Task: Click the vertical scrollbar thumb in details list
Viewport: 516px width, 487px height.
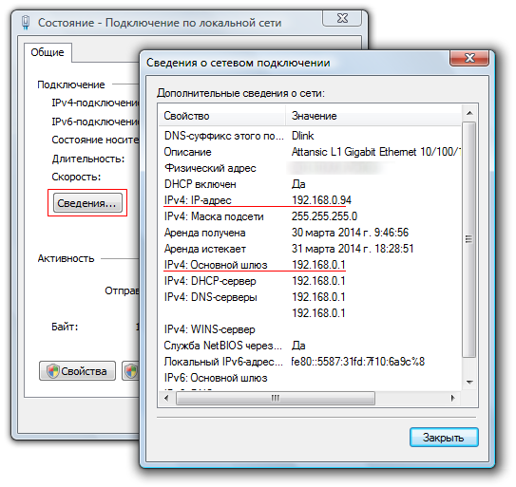Action: coord(469,239)
